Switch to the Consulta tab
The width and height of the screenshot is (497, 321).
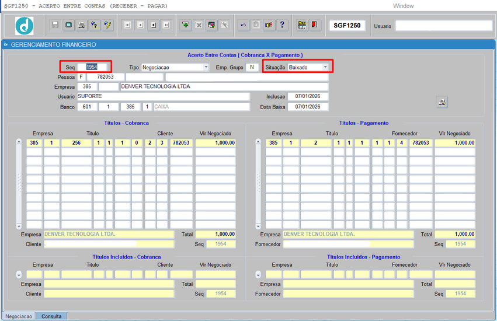coord(51,316)
